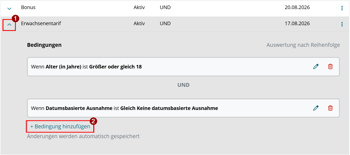
Task: Click Aktiv status in Erwachsenentarif row
Action: [139, 23]
